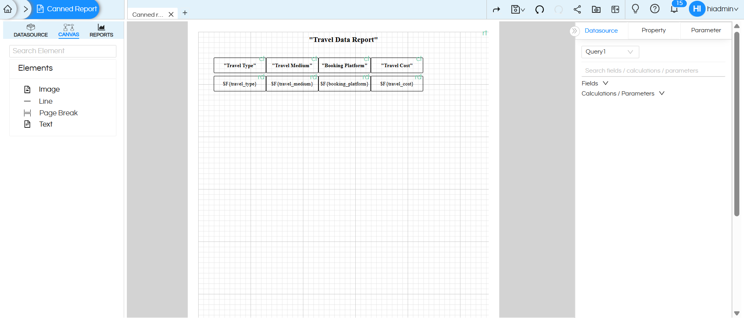Open help via question mark icon

pos(654,9)
